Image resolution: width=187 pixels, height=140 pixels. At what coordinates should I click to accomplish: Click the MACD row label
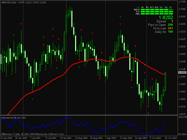click(x=137, y=10)
